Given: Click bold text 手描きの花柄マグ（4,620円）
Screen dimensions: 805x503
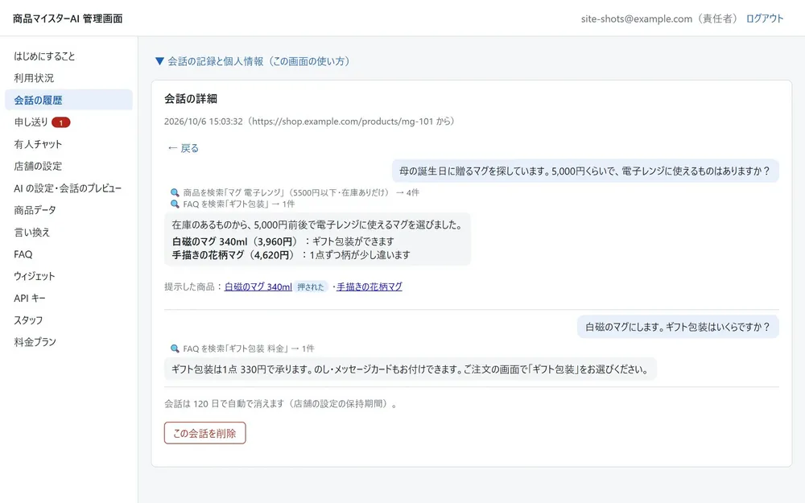Looking at the screenshot, I should click(x=234, y=254).
